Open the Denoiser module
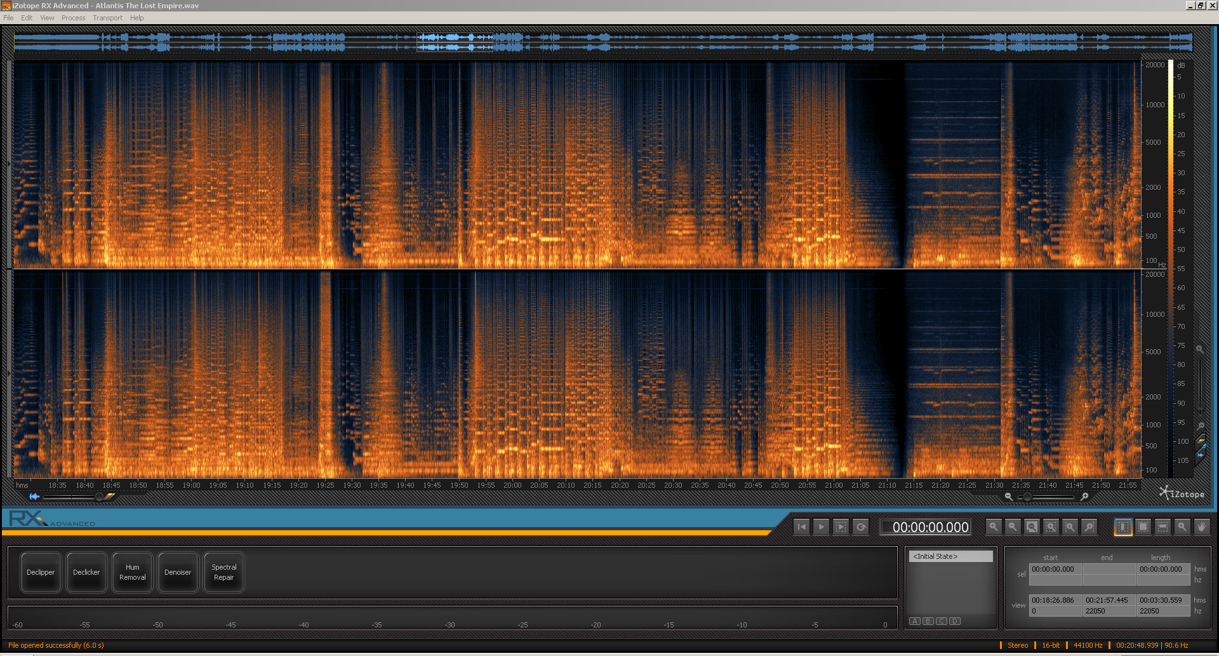Image resolution: width=1219 pixels, height=656 pixels. 178,572
